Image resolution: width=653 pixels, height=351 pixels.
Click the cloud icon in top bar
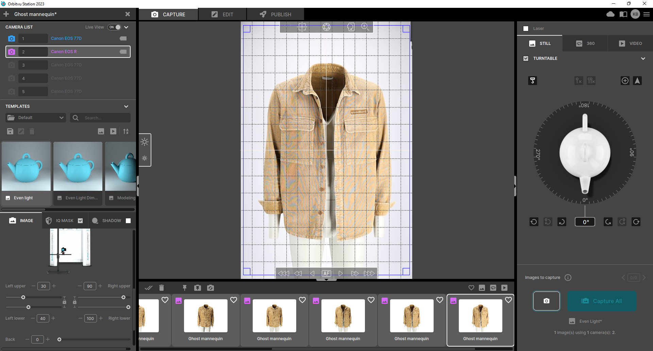pyautogui.click(x=610, y=14)
